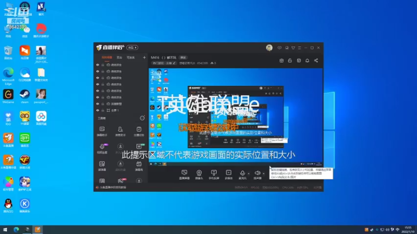Open the mode switch pill beside the app logo
This screenshot has width=417, height=234.
coord(132,48)
